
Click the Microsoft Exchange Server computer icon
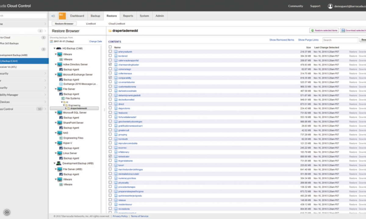pyautogui.click(x=60, y=75)
